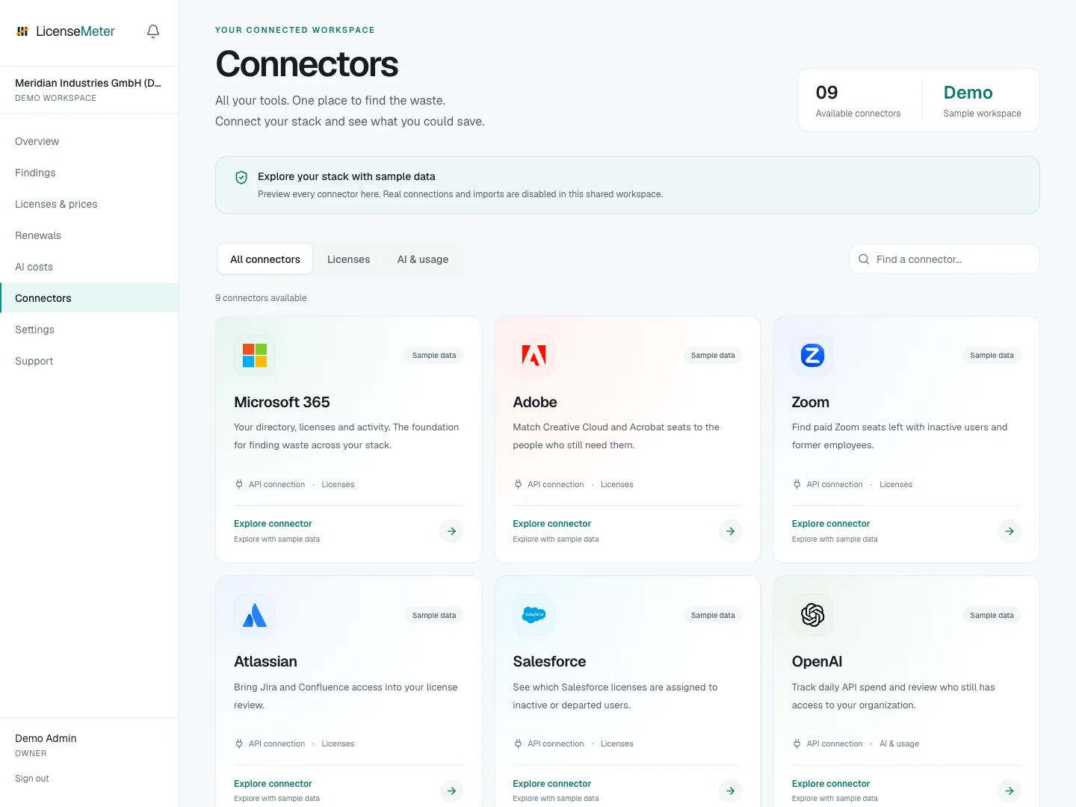Click the arrow button on Salesforce card
The width and height of the screenshot is (1076, 807).
[730, 791]
